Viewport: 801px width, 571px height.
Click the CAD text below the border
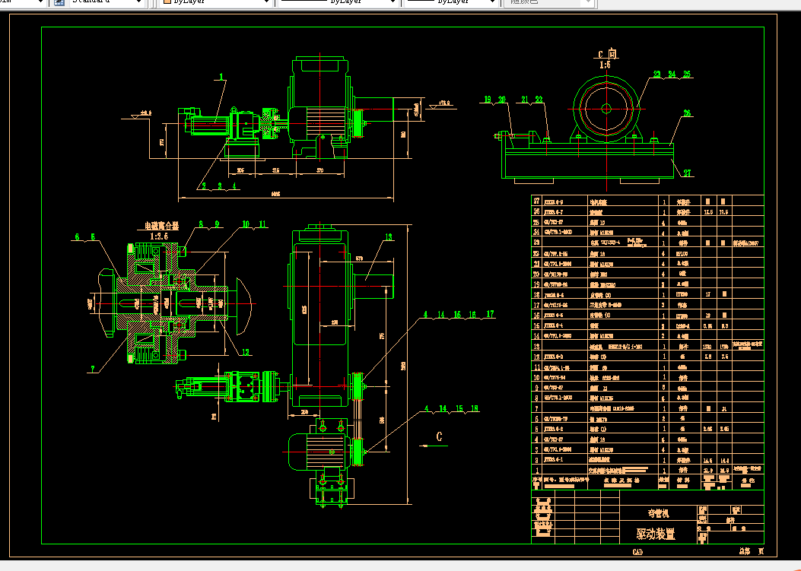pos(637,551)
